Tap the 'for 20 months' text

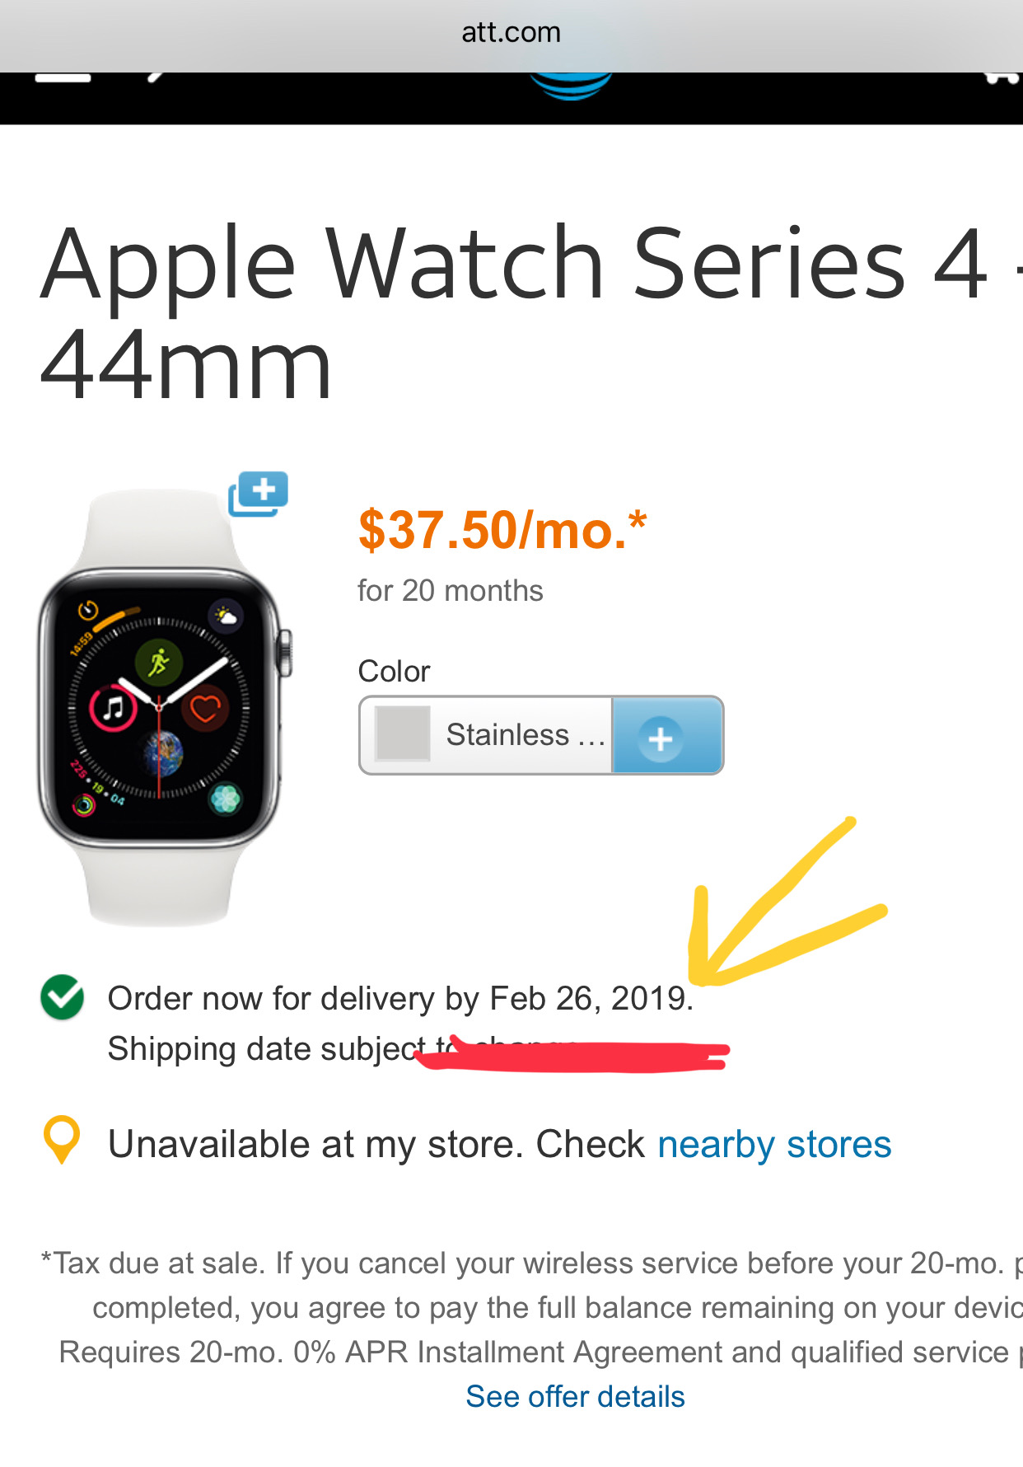tap(451, 591)
